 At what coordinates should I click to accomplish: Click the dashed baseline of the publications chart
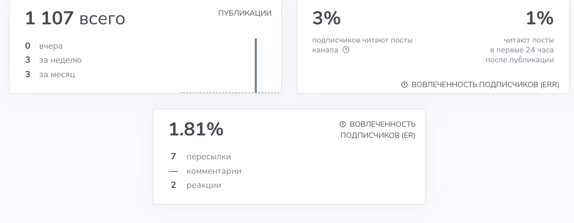(x=230, y=93)
